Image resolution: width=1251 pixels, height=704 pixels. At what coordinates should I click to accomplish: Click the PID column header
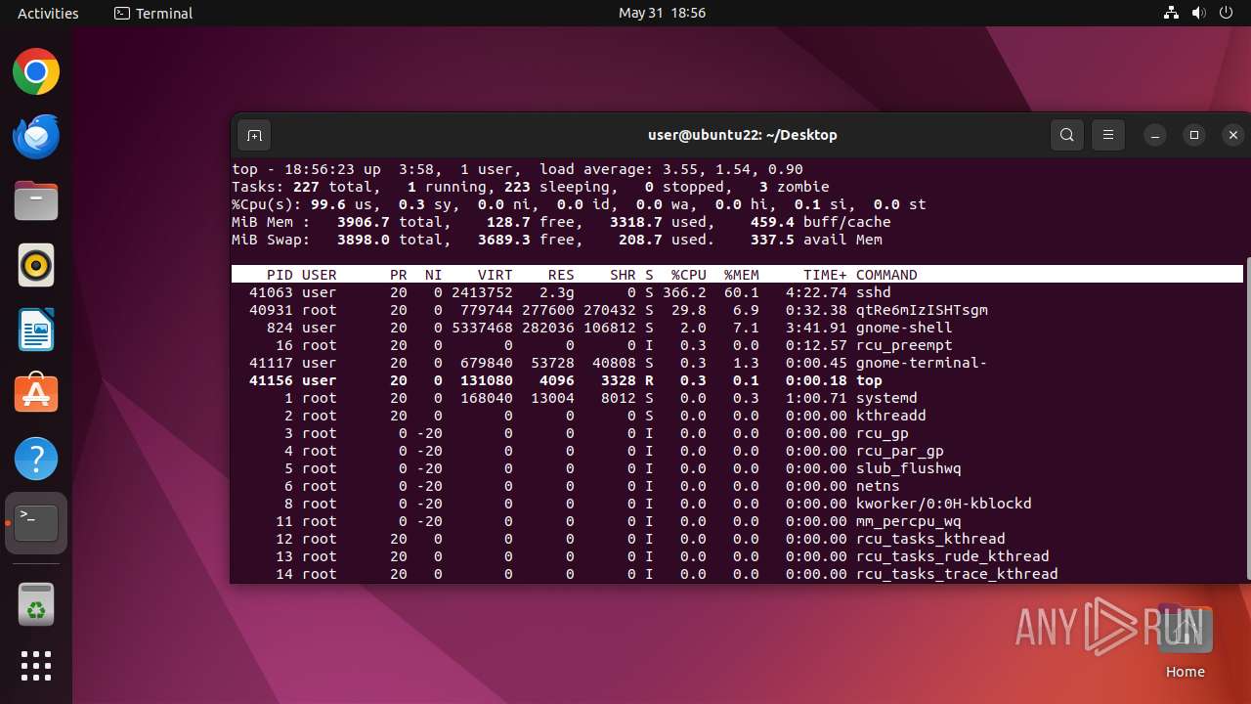click(x=280, y=275)
